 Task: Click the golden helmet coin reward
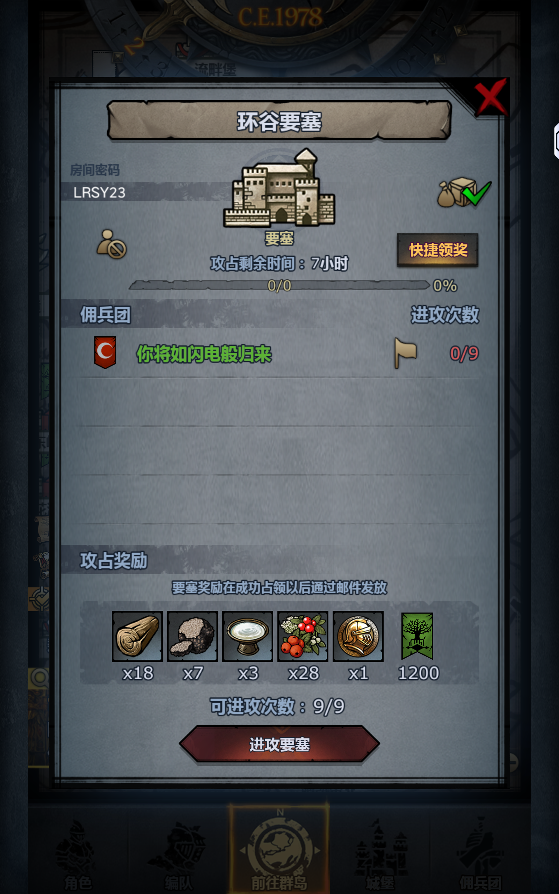pyautogui.click(x=358, y=636)
